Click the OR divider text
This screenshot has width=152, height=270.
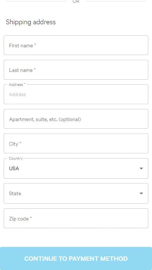76,1
